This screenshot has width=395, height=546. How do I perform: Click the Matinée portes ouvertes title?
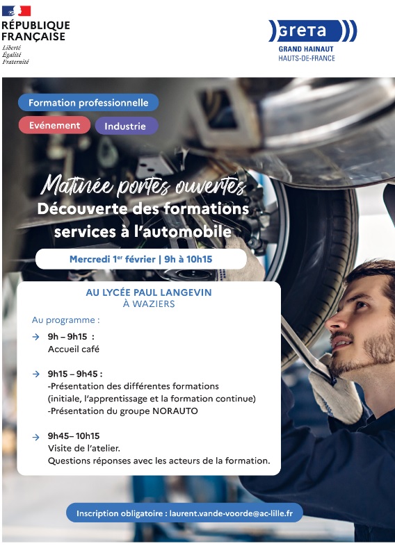click(x=144, y=185)
